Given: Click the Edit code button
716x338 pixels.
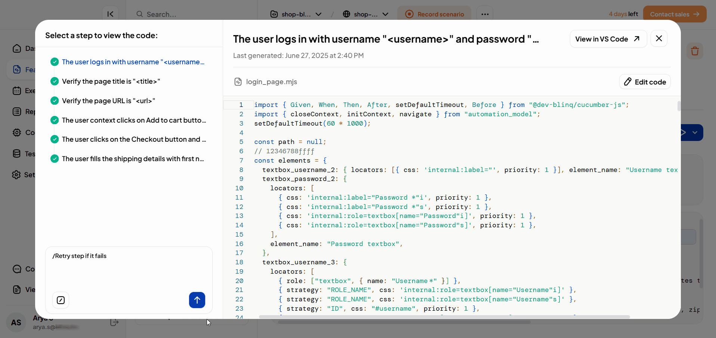Looking at the screenshot, I should pos(645,82).
